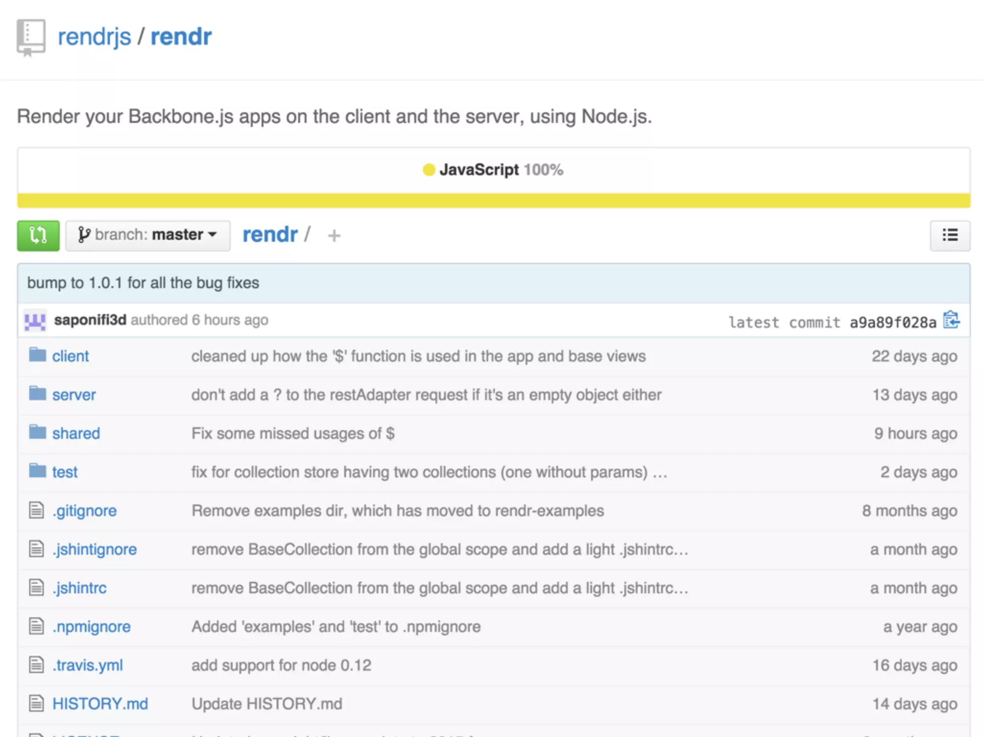Click the .gitignore file icon
Screen dimensions: 983x737
point(36,510)
